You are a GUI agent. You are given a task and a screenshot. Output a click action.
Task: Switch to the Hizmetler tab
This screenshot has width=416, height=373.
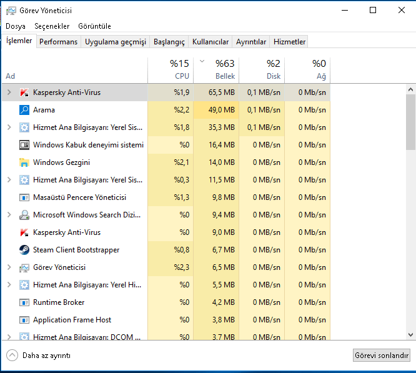click(289, 42)
